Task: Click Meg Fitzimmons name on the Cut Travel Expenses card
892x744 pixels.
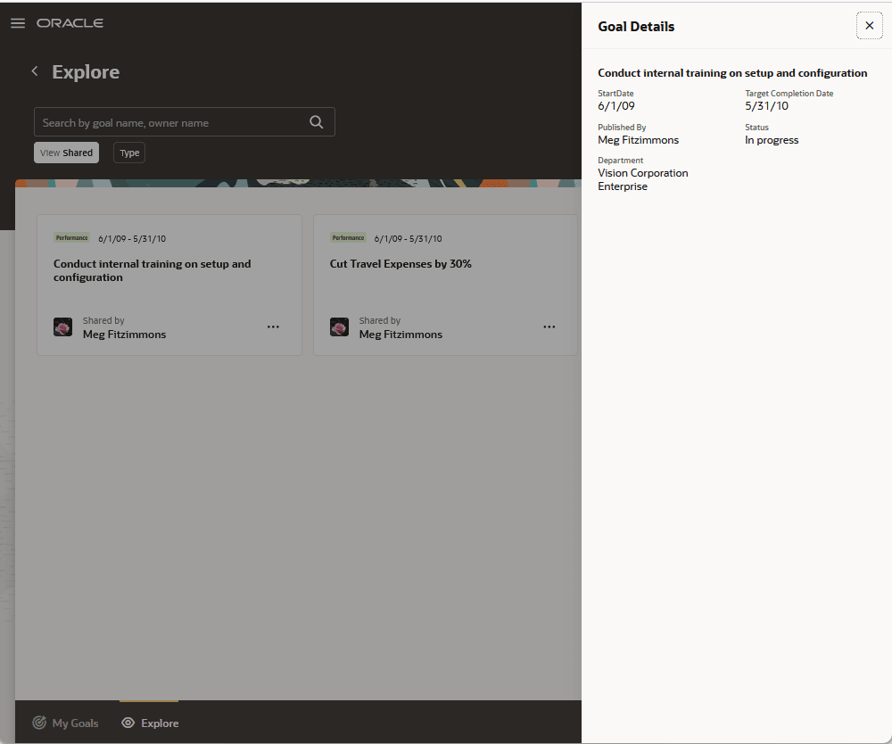Action: tap(401, 335)
